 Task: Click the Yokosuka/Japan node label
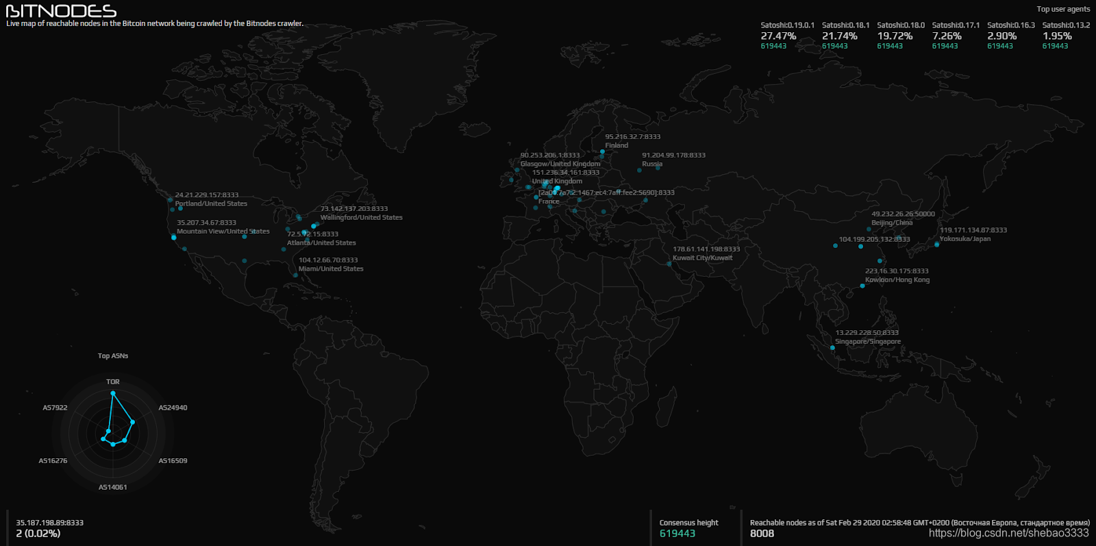(964, 238)
